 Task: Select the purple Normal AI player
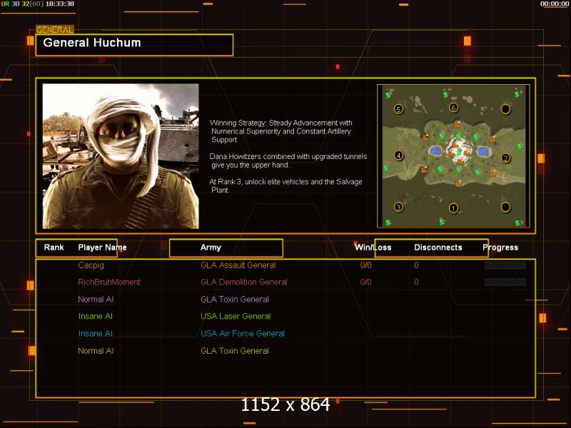(96, 299)
